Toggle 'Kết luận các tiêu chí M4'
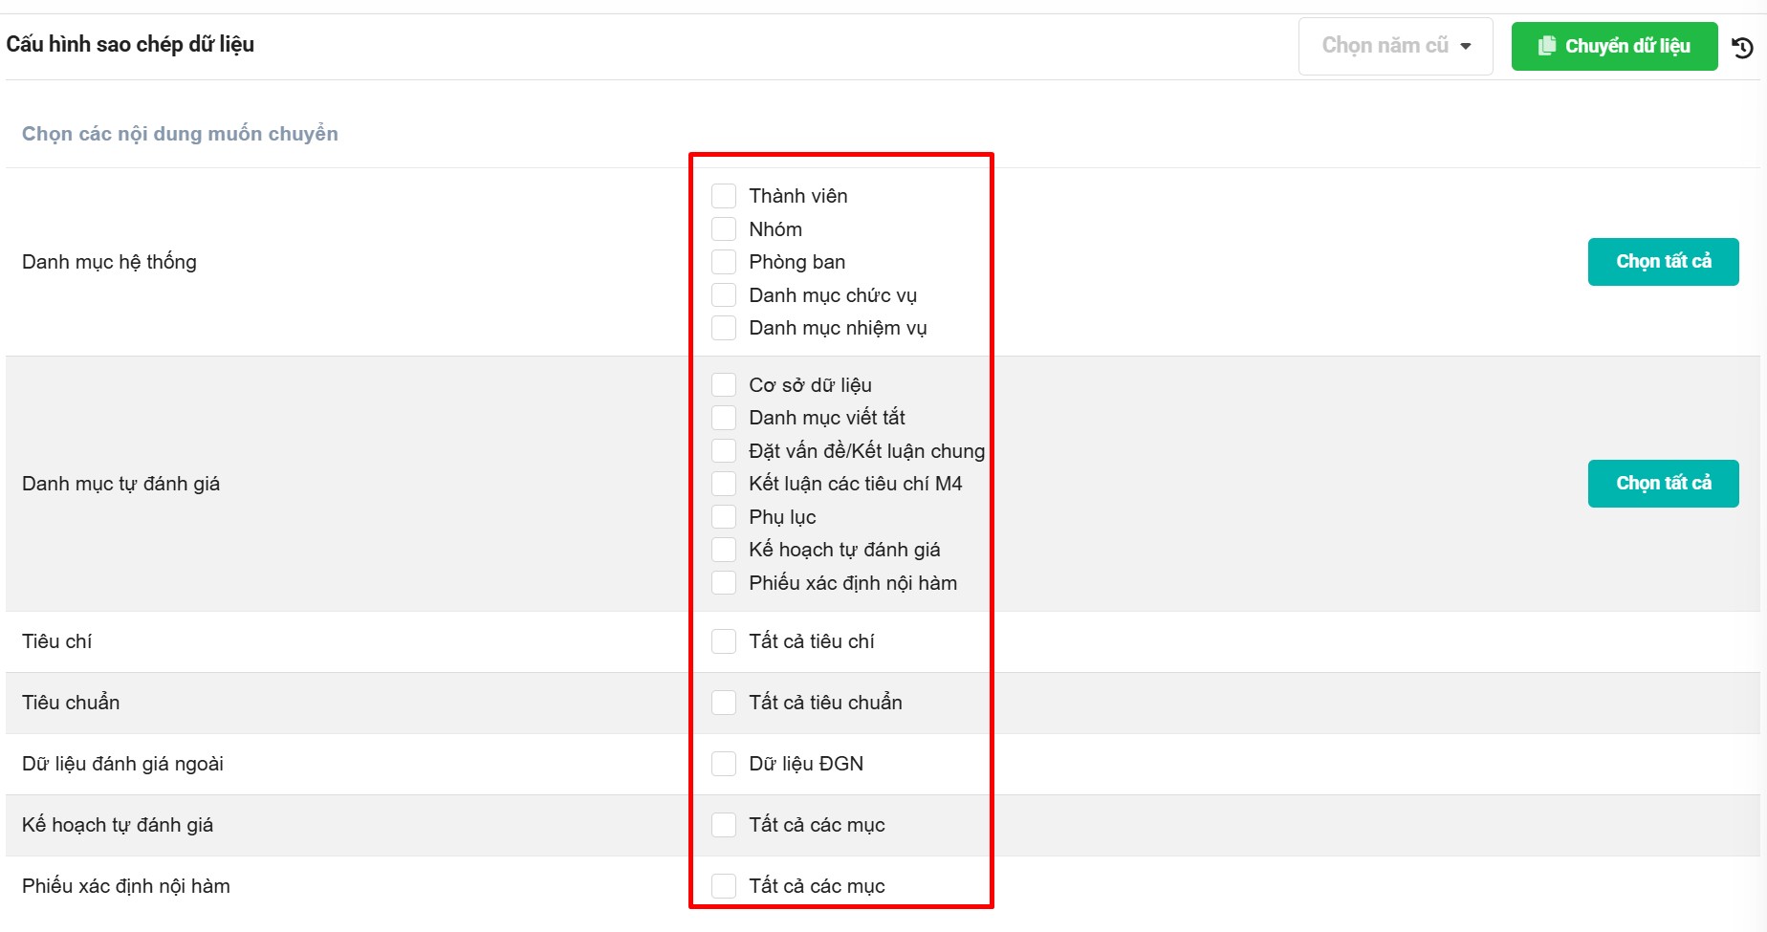The image size is (1767, 932). [x=724, y=484]
